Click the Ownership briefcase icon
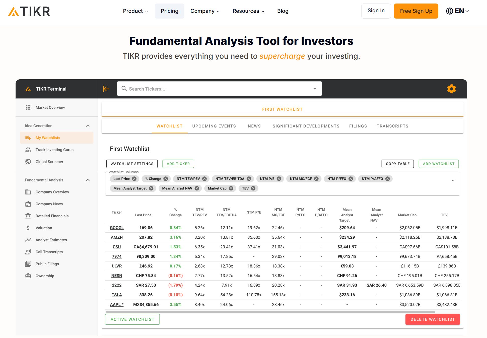Viewport: 487px width, 338px height. point(28,276)
